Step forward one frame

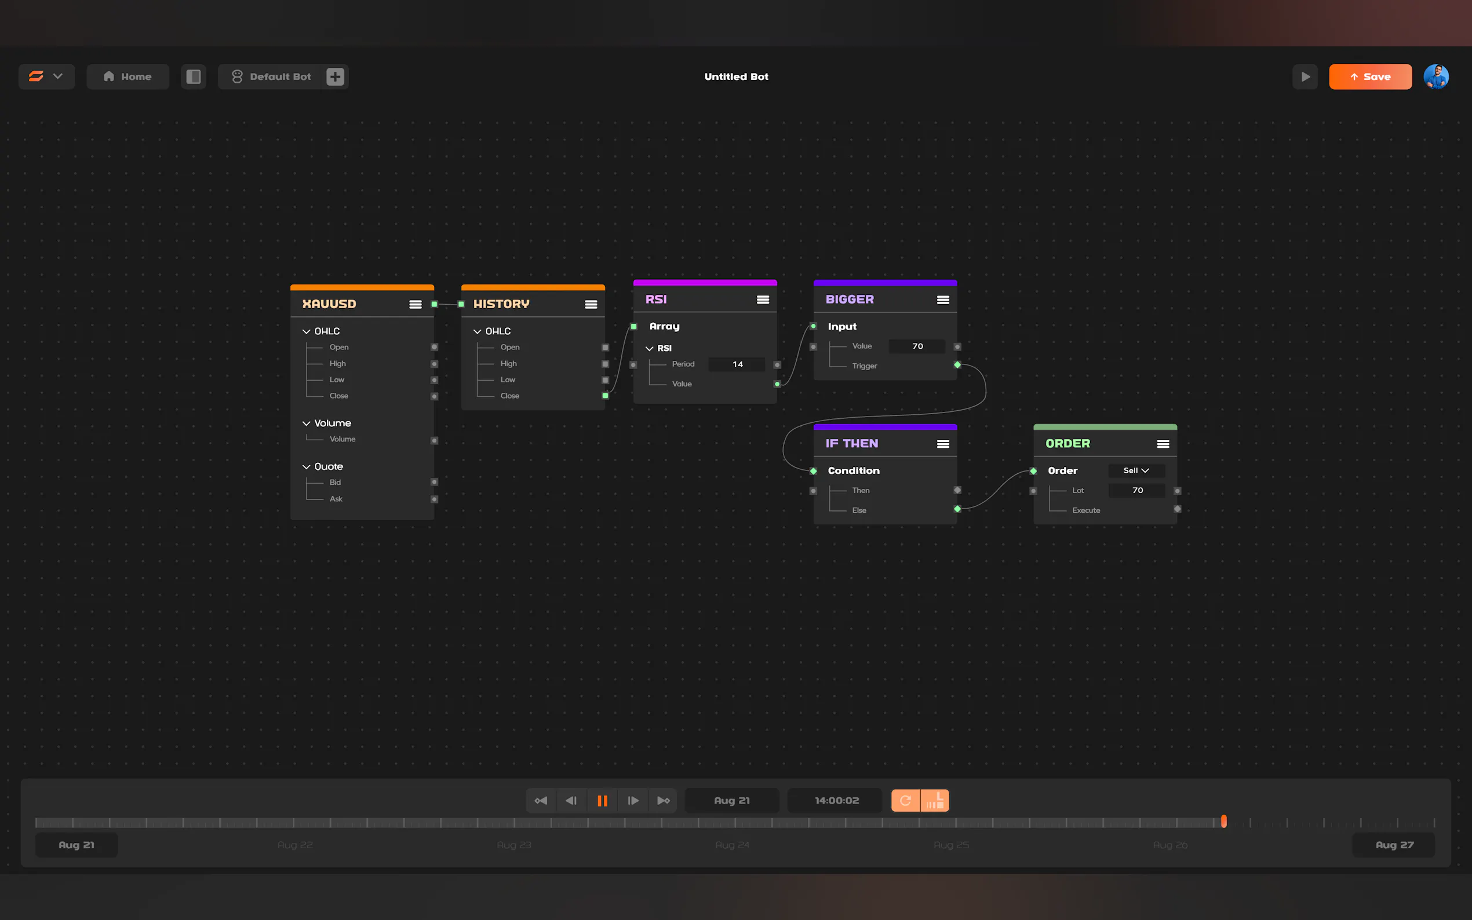(x=633, y=800)
